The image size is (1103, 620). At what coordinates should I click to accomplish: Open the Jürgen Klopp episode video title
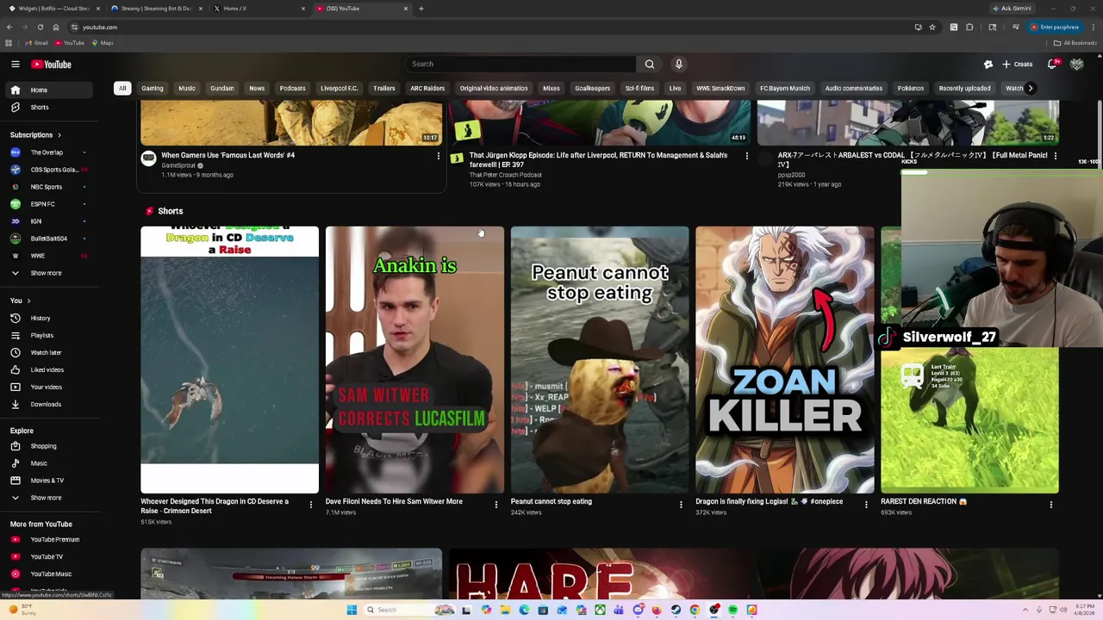tap(598, 159)
